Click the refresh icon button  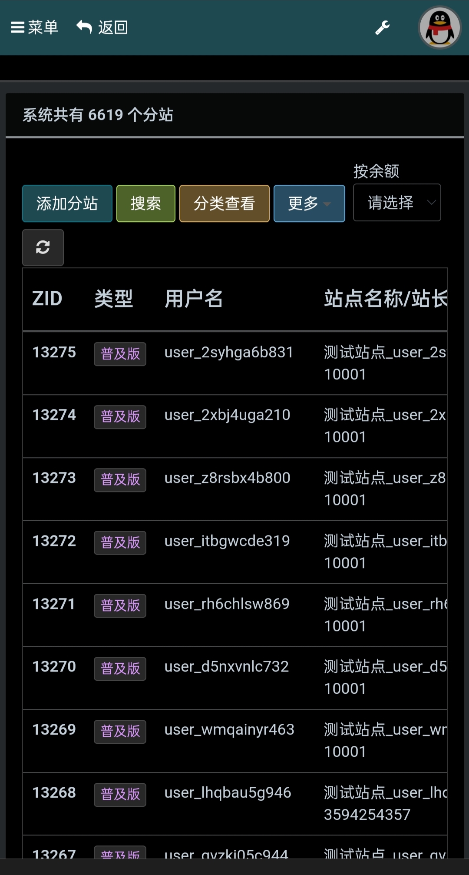coord(43,247)
